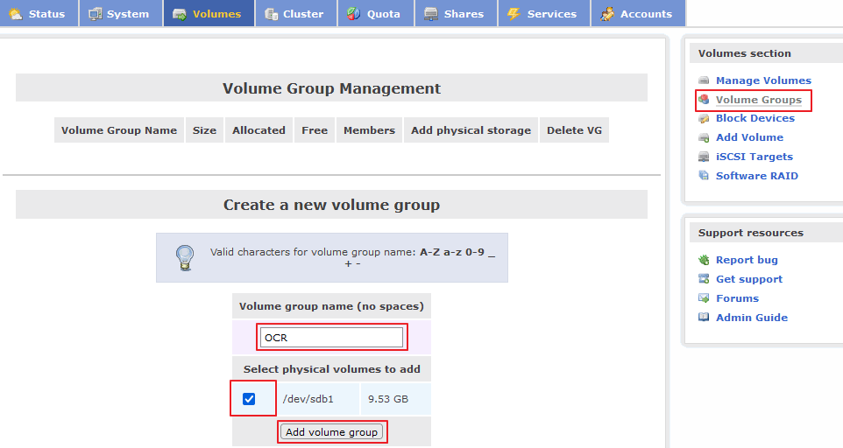Visit the Forums link
This screenshot has width=843, height=448.
click(737, 298)
